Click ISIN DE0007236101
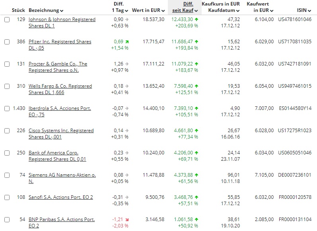Image resolution: width=317 pixels, height=231 pixels. pos(295,175)
